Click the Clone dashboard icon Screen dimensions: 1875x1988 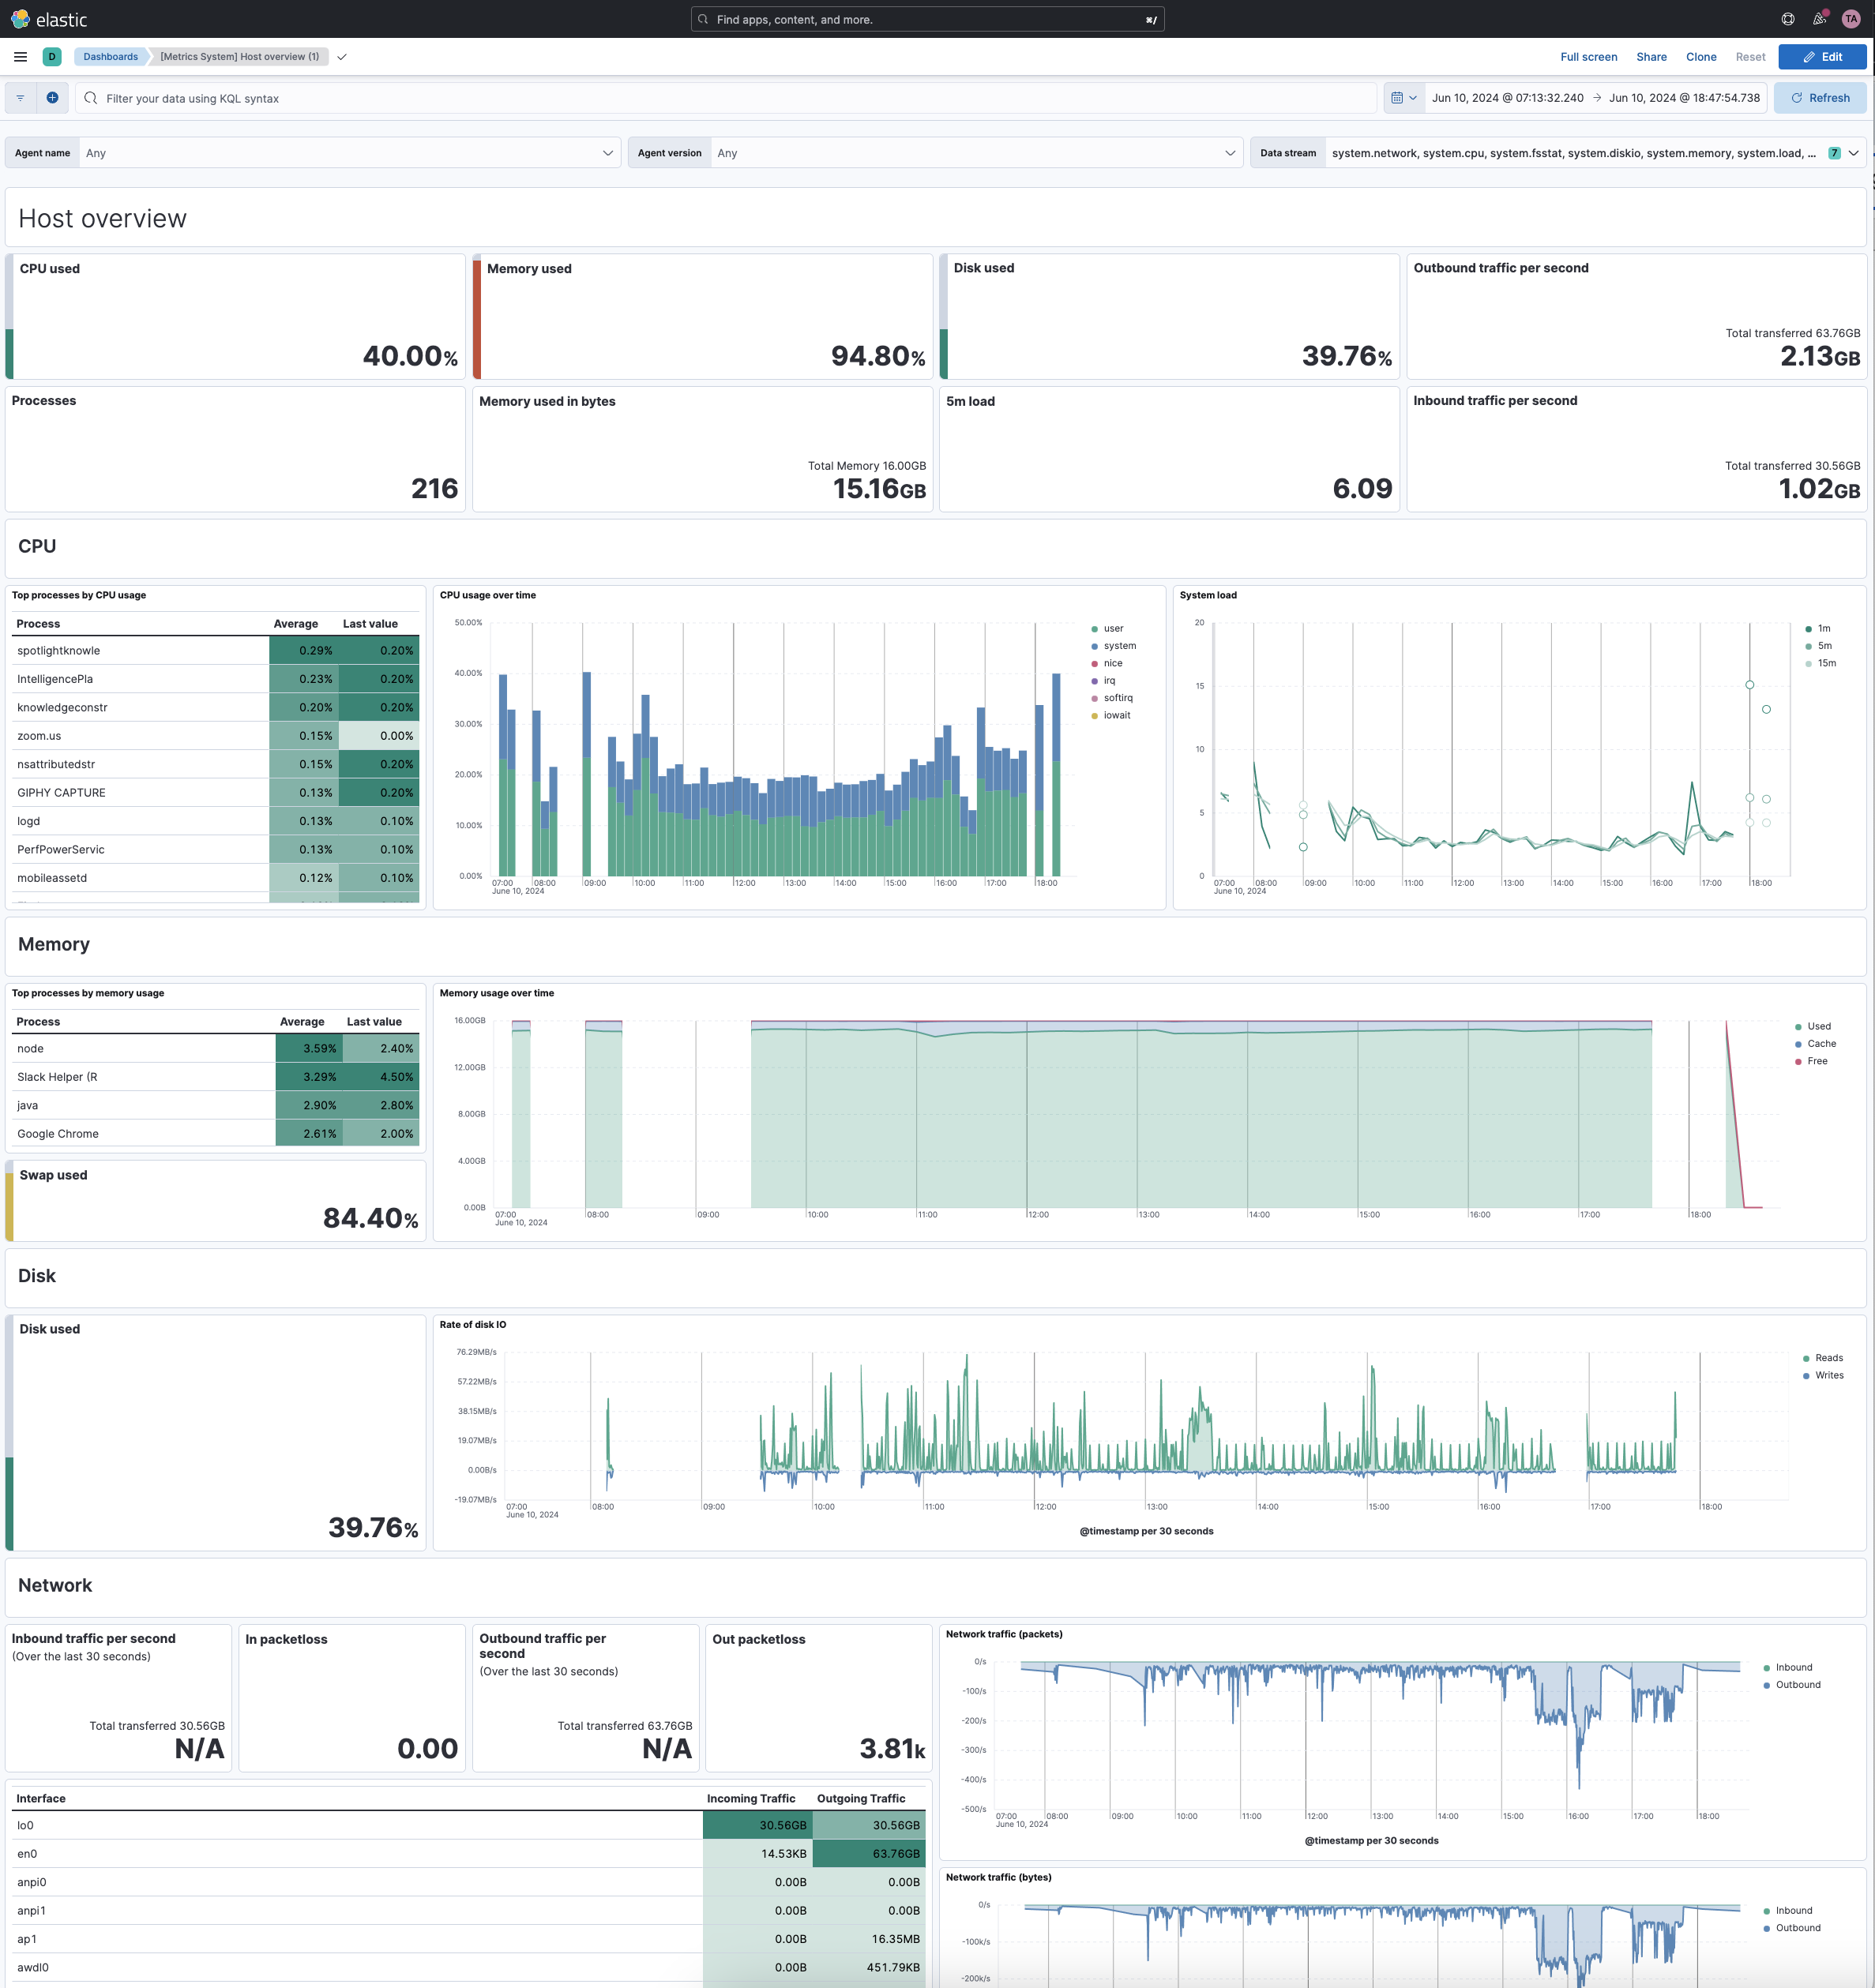coord(1697,56)
